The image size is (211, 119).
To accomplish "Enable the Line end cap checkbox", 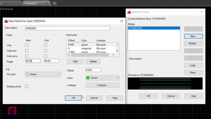I will point(45,45).
